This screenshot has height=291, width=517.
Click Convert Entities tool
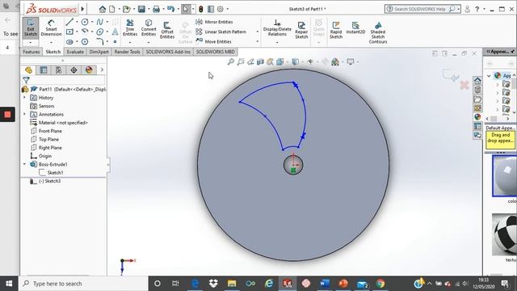(x=149, y=27)
